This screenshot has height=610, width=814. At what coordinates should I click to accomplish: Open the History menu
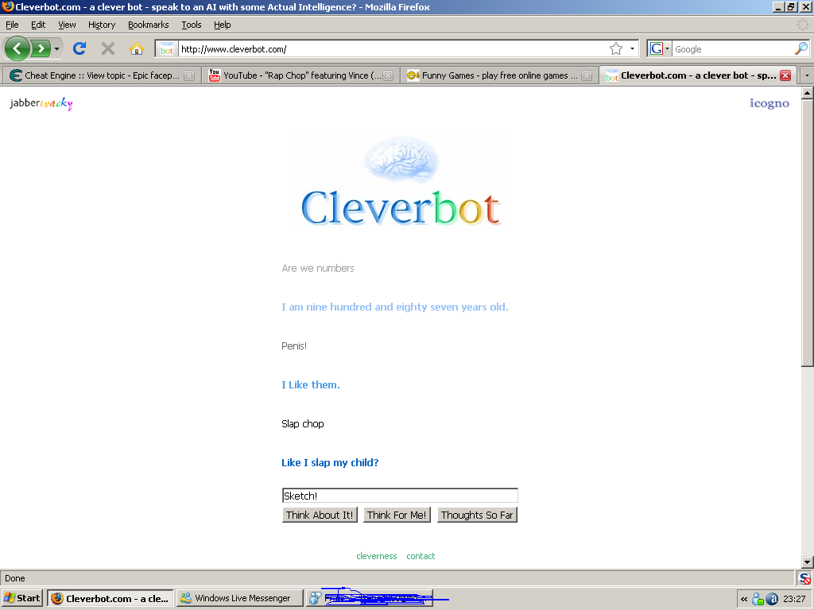(x=102, y=25)
